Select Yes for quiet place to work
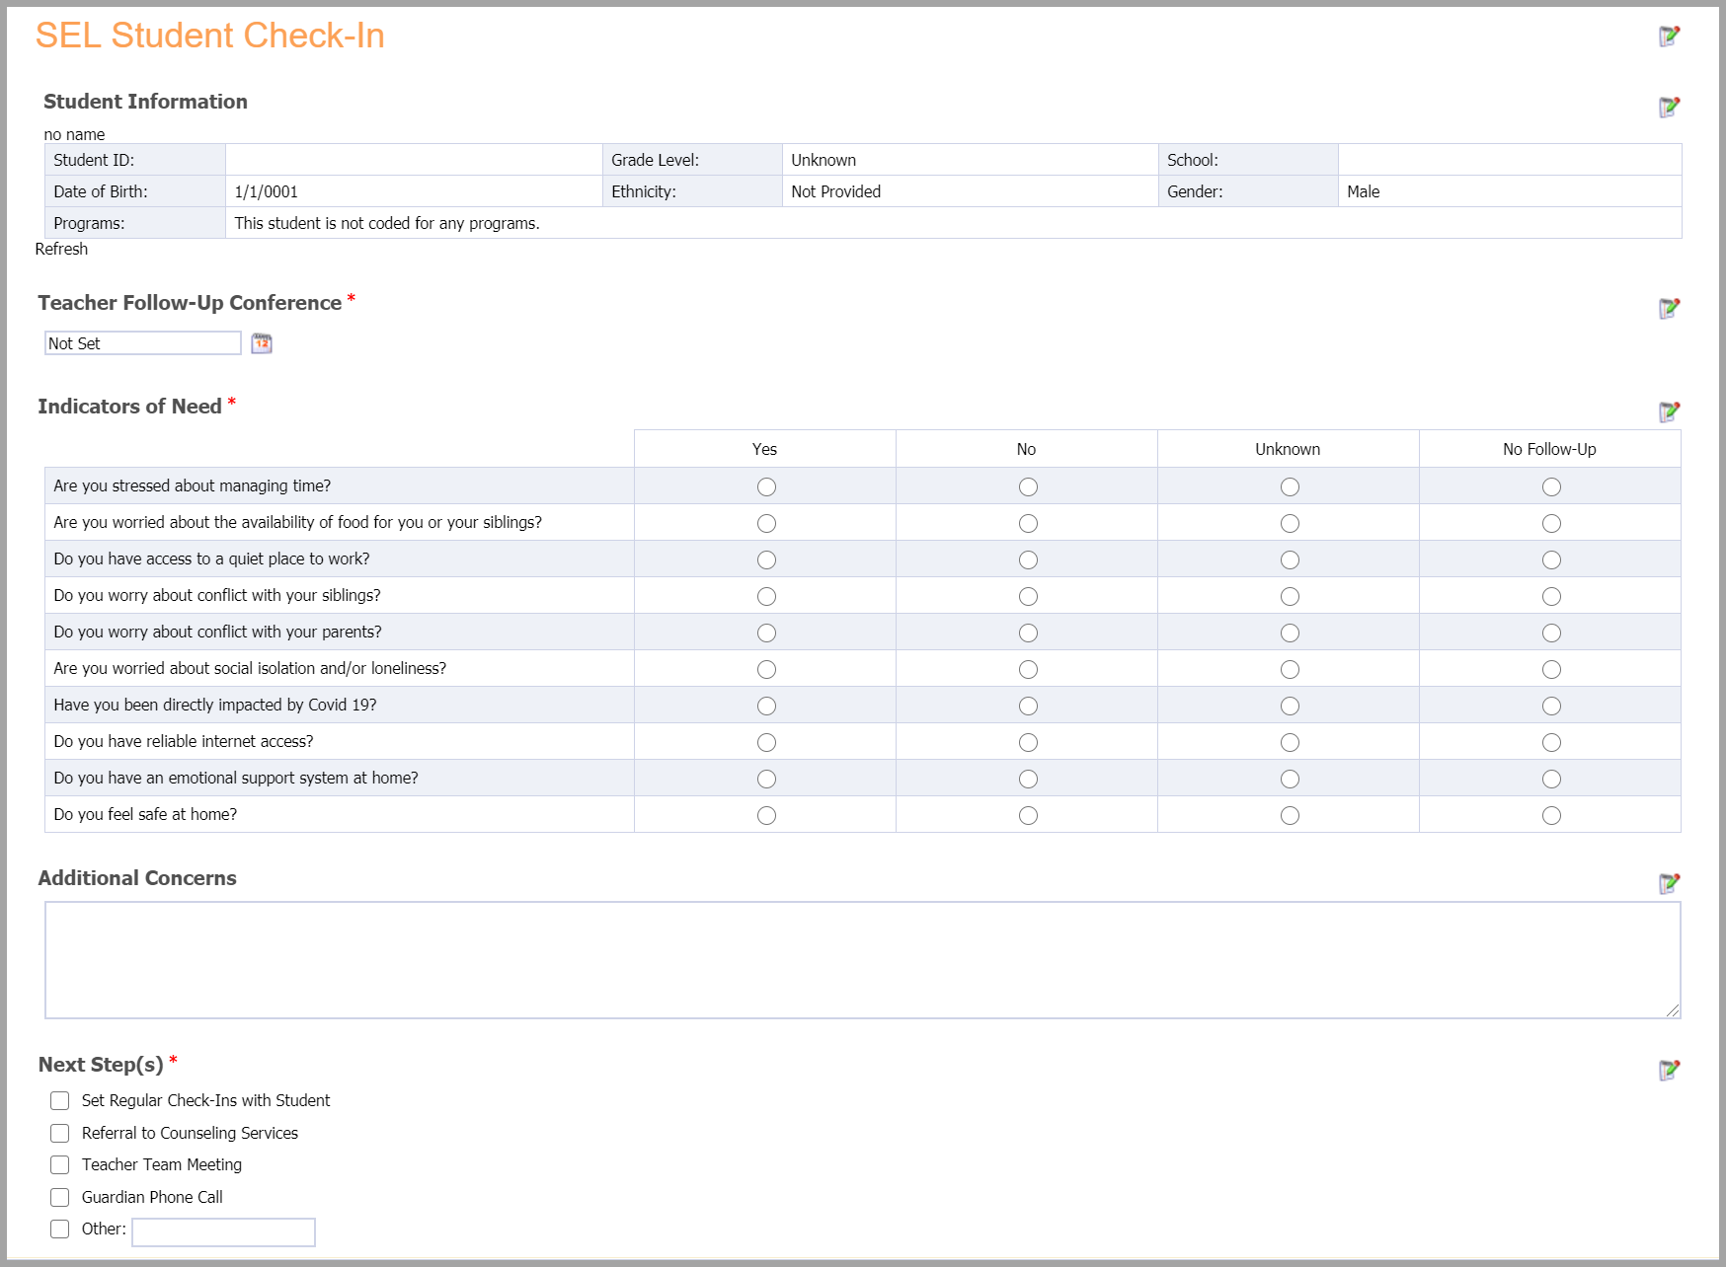This screenshot has height=1267, width=1726. (x=766, y=559)
